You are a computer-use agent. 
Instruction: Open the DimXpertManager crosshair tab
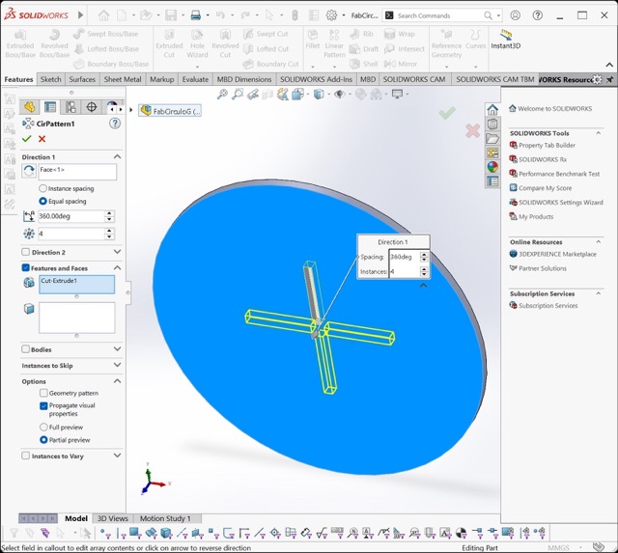click(92, 107)
